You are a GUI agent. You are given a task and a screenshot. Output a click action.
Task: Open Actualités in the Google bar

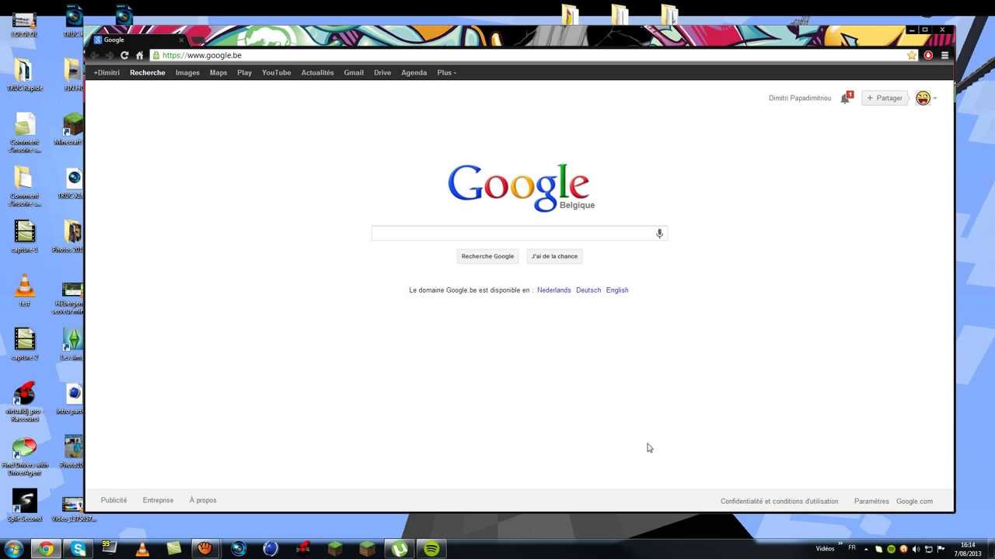coord(317,73)
